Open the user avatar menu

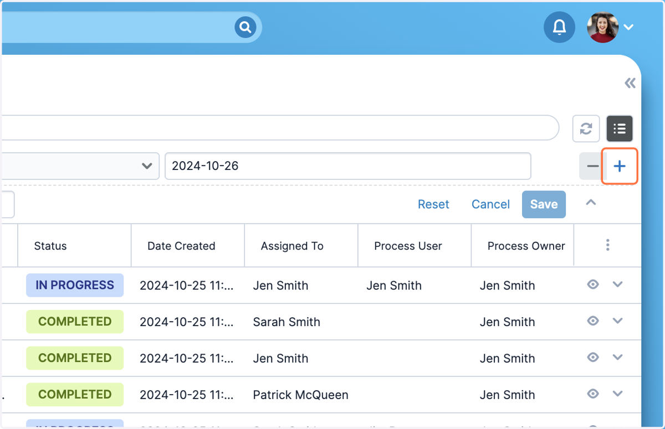(x=602, y=27)
